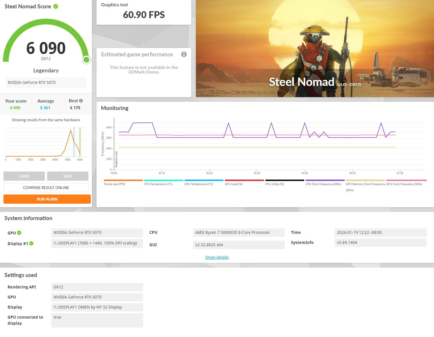This screenshot has height=337, width=434.
Task: Click the GUI version v2.32.8826 s64
Action: [x=239, y=245]
